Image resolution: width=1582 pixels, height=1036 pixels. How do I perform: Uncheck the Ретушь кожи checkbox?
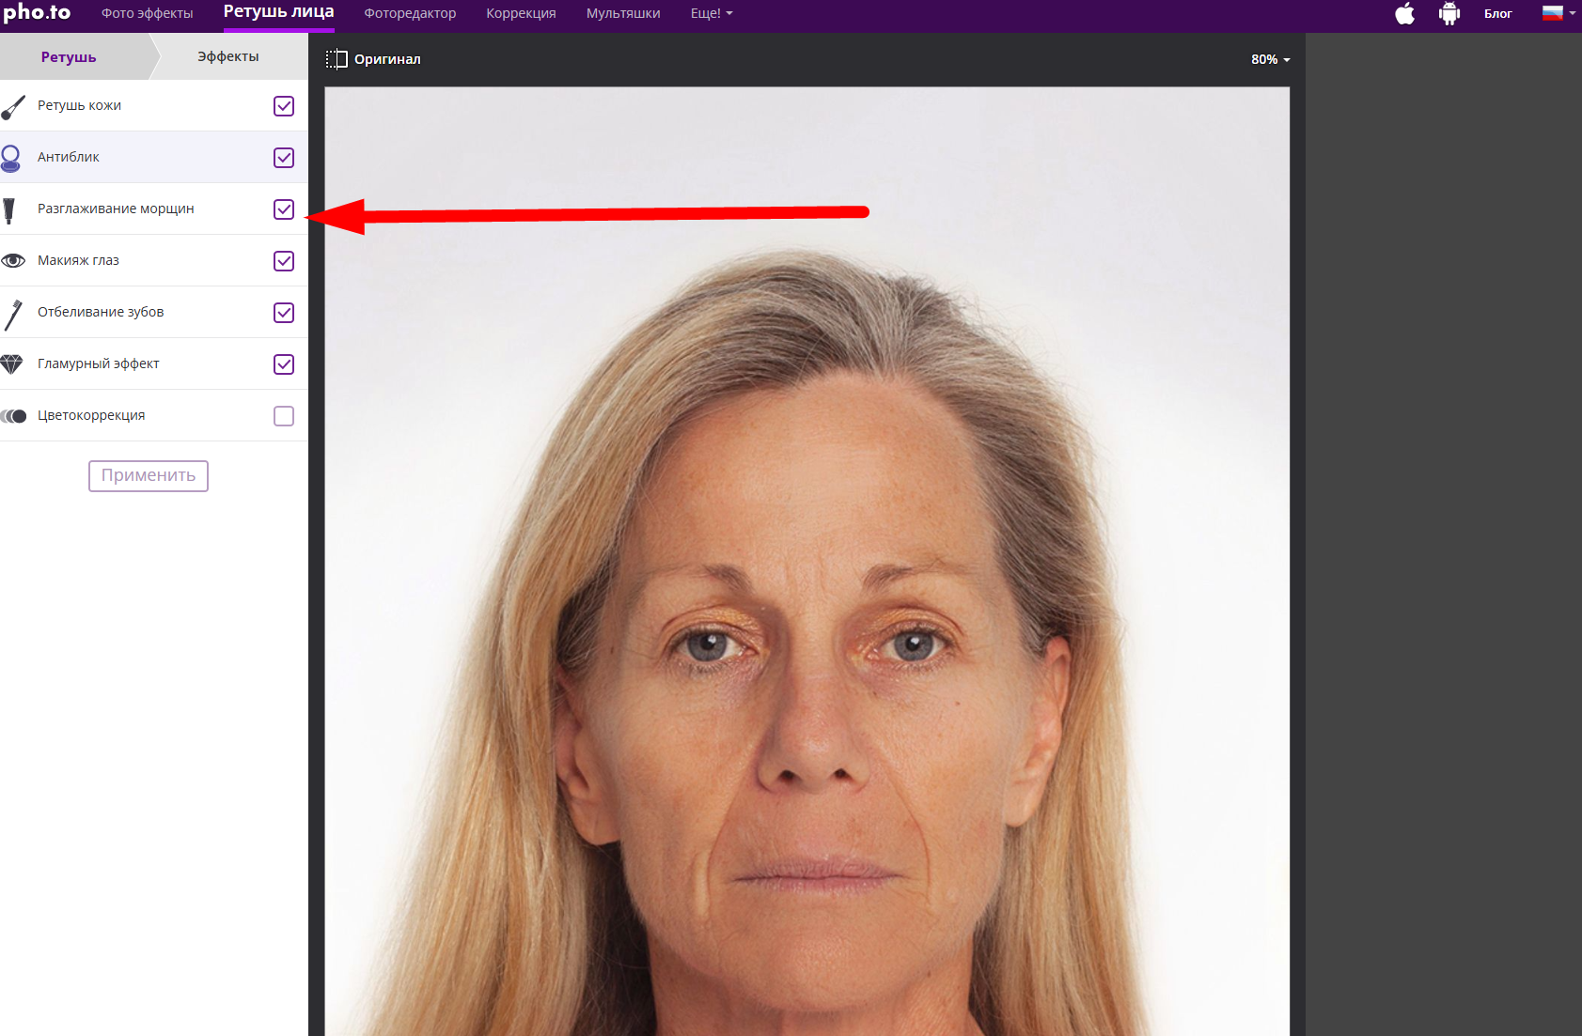coord(284,106)
